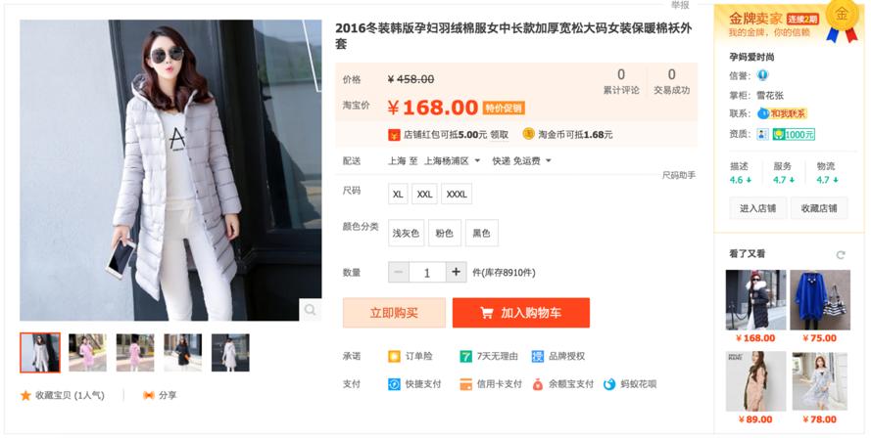
Task: Increase quantity with the plus button
Action: click(x=456, y=272)
